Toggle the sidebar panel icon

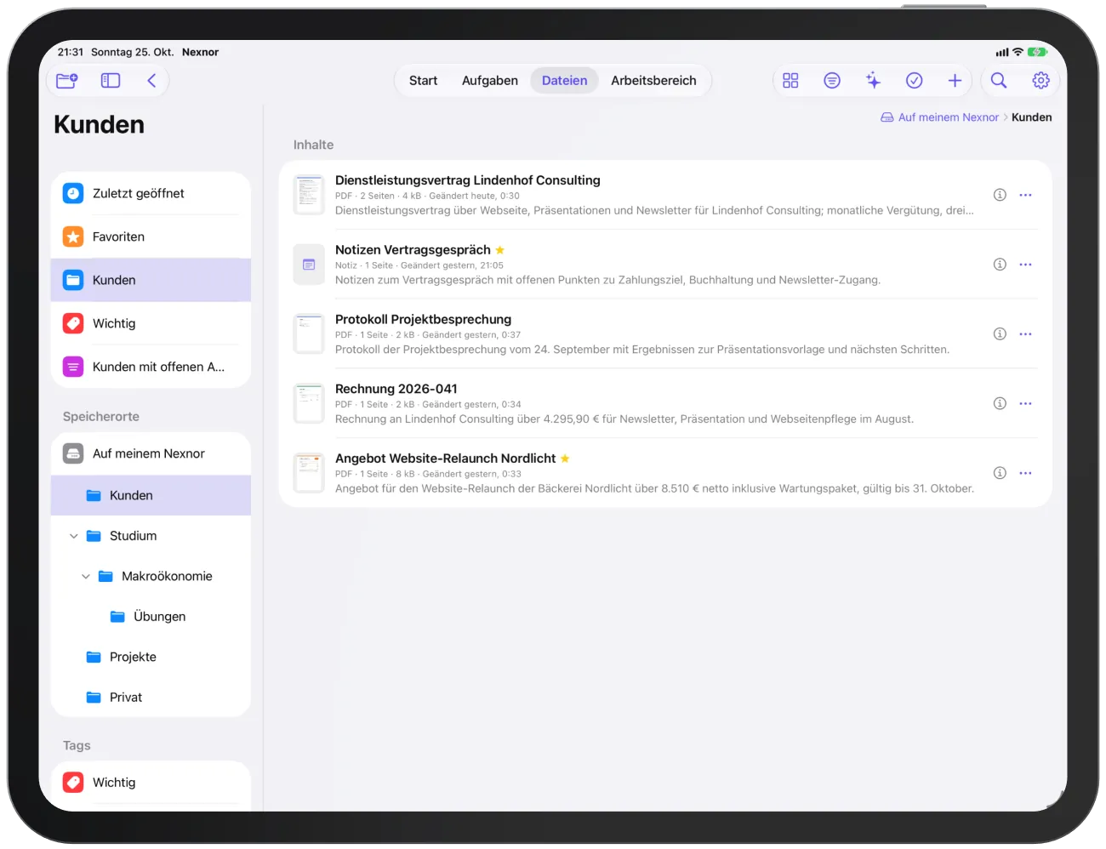coord(111,81)
